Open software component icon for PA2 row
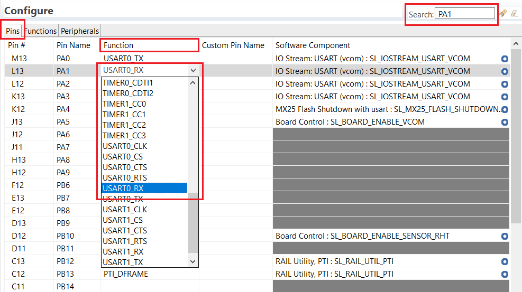The image size is (522, 292). coord(505,84)
